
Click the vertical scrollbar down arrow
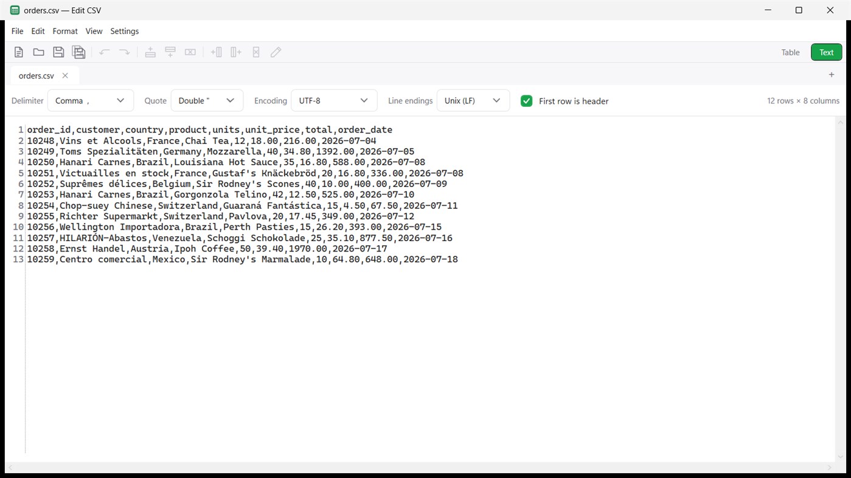841,457
